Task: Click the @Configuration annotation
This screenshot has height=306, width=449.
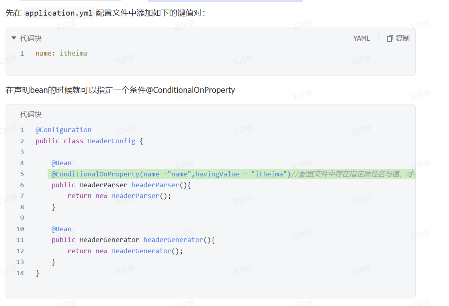Action: tap(63, 130)
